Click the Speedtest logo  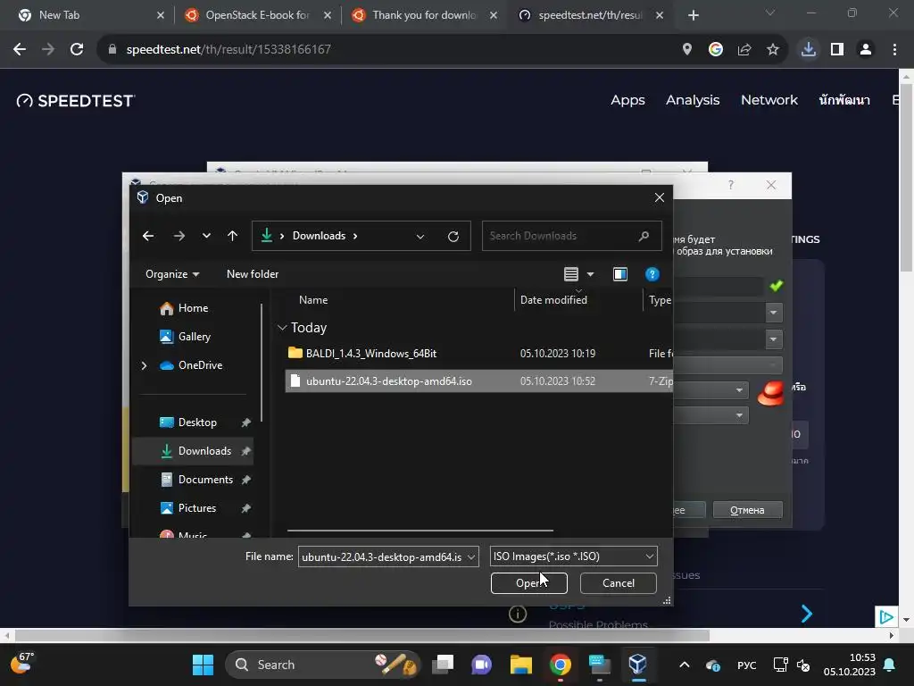point(76,101)
